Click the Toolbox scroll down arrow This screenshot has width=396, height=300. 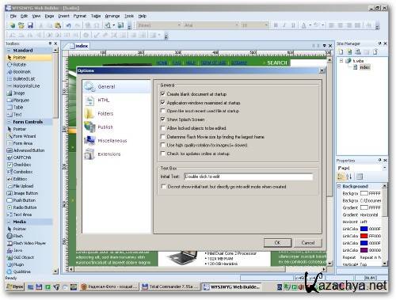pyautogui.click(x=55, y=271)
